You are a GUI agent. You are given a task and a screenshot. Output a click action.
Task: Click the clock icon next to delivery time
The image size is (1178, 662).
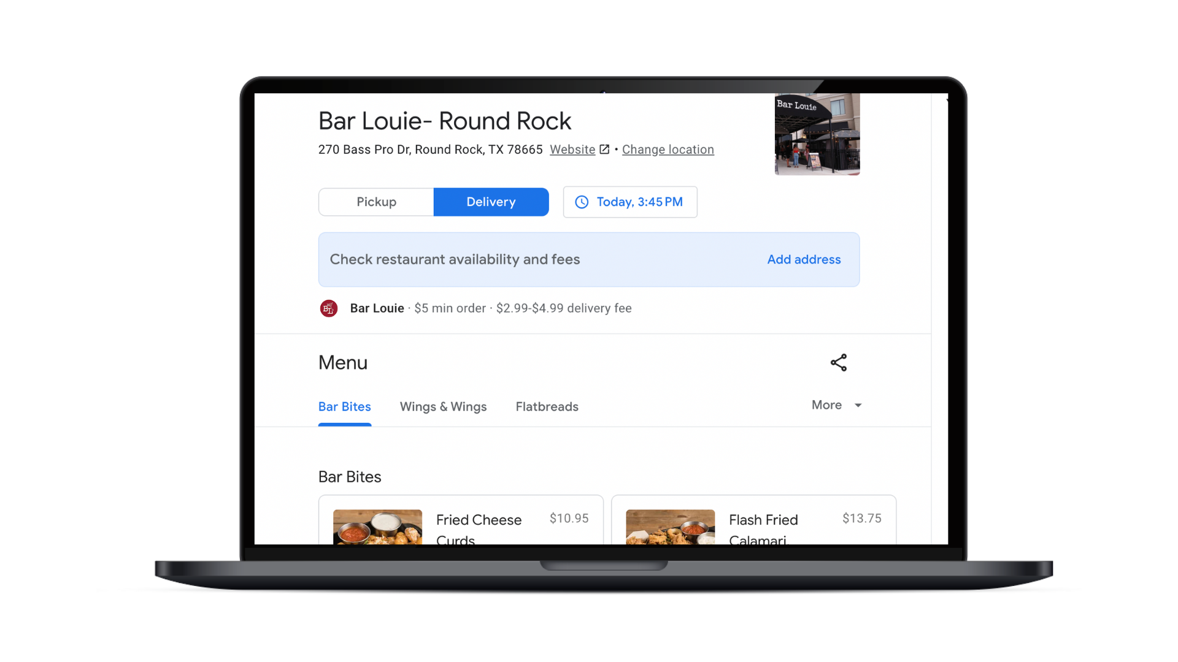pyautogui.click(x=582, y=202)
